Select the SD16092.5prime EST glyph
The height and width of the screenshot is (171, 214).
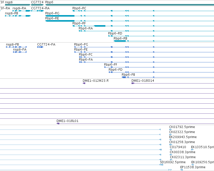[161, 165]
